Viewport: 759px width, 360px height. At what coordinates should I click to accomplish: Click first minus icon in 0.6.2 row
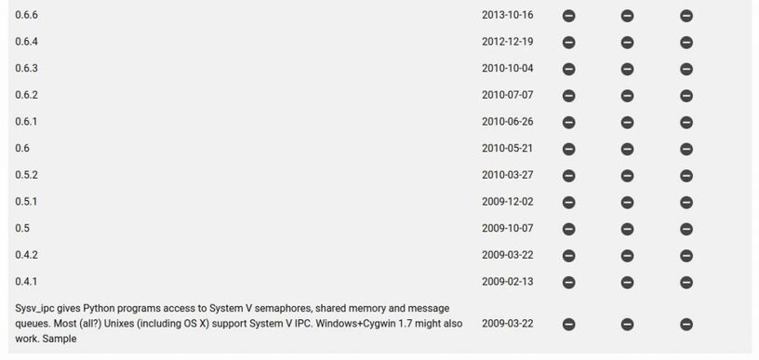click(x=568, y=96)
